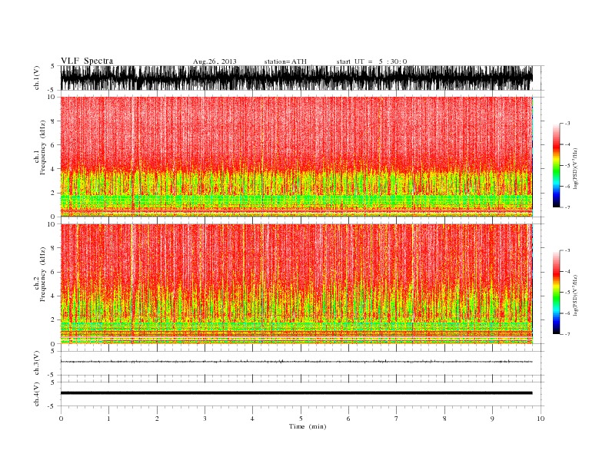Click the ch.2 spectrogram color bar
This screenshot has width=609, height=470.
[556, 293]
